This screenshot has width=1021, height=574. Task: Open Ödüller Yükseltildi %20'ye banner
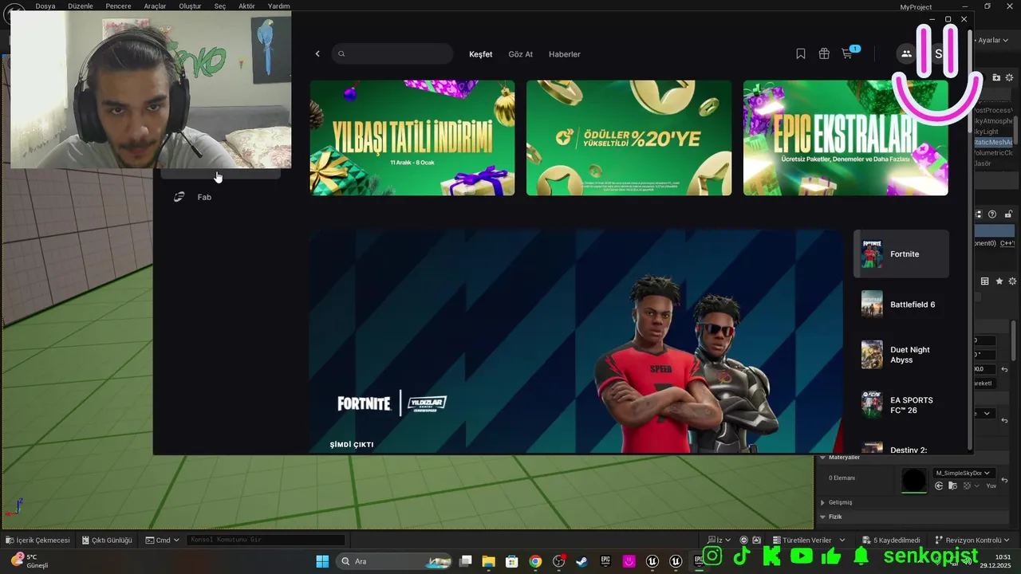(629, 138)
